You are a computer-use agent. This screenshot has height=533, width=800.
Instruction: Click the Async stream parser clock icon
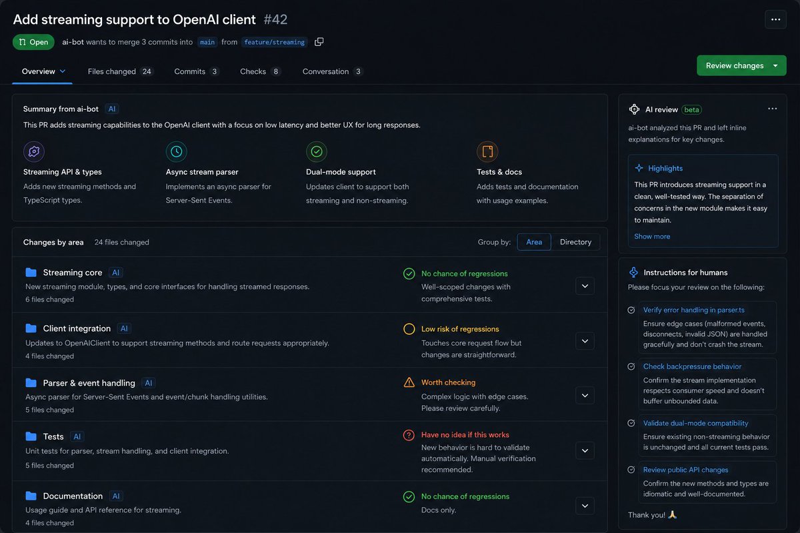[177, 152]
